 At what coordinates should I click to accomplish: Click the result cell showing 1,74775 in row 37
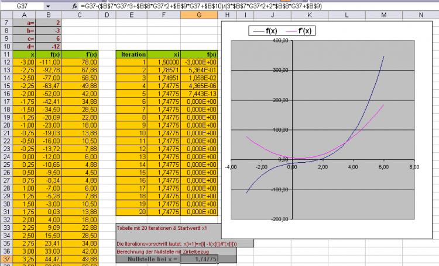(x=200, y=258)
